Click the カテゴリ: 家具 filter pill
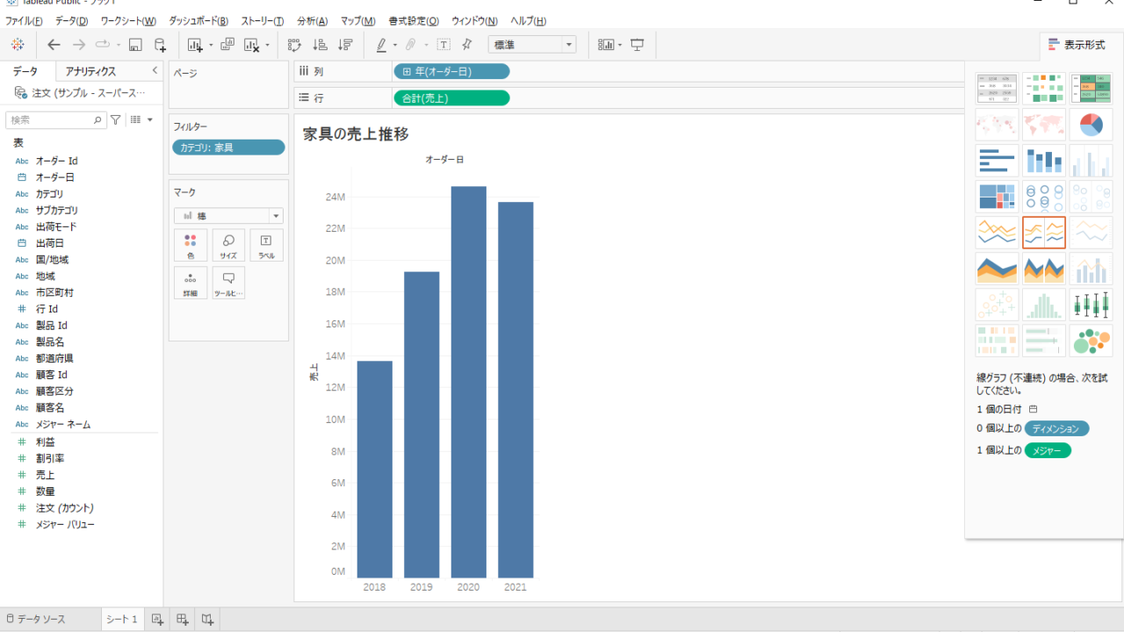Screen dimensions: 1124x632 tap(228, 147)
